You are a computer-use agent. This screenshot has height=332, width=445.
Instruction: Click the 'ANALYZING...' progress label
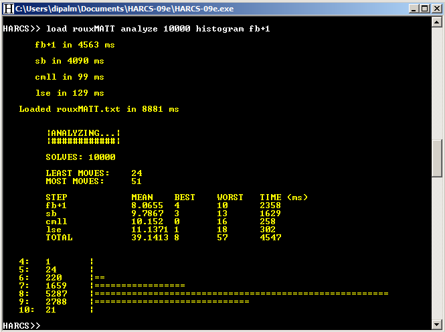(x=84, y=133)
